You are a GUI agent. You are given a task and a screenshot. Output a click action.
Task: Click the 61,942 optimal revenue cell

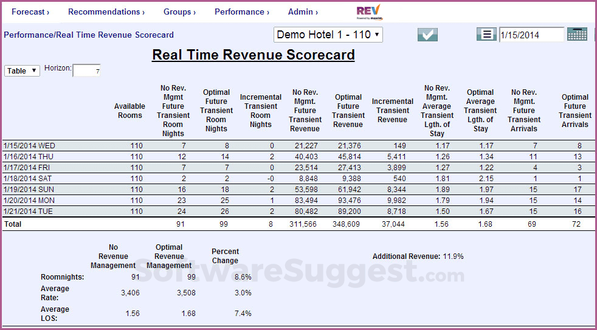348,190
